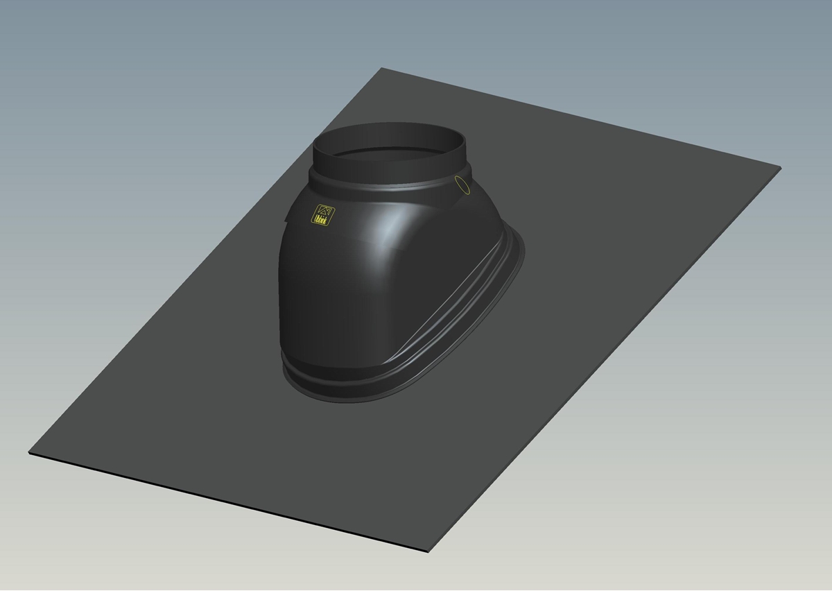Select the small notch left of the Ubbink logo
Viewport: 832px width, 591px height.
(x=287, y=219)
